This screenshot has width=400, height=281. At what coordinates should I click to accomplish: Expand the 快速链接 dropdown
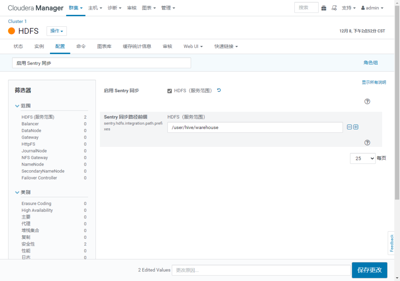point(226,46)
